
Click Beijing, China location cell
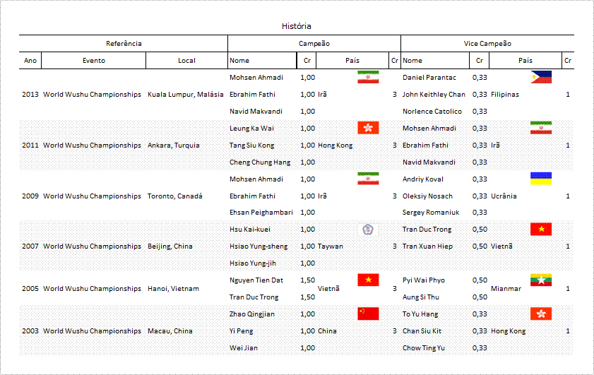pyautogui.click(x=170, y=246)
